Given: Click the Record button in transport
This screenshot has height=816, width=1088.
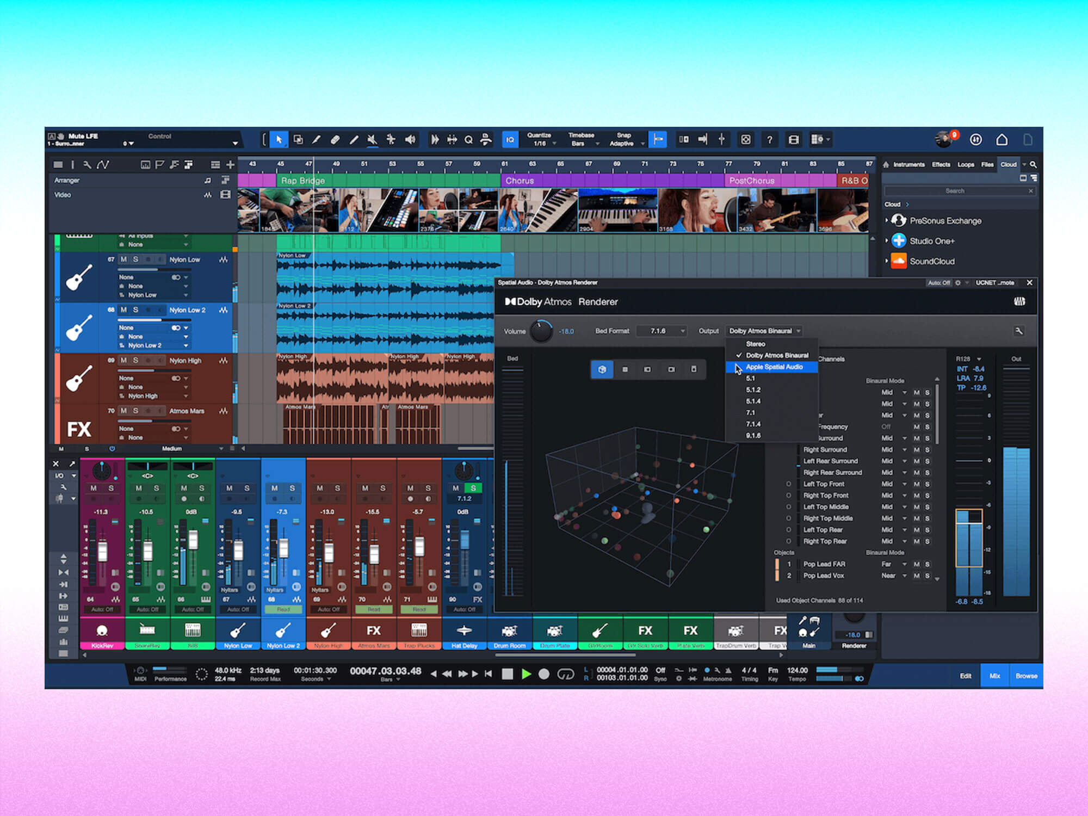Looking at the screenshot, I should 543,674.
